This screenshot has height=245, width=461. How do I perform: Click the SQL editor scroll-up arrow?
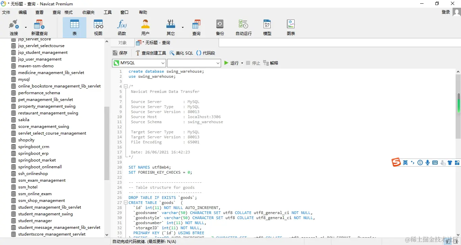click(x=458, y=71)
